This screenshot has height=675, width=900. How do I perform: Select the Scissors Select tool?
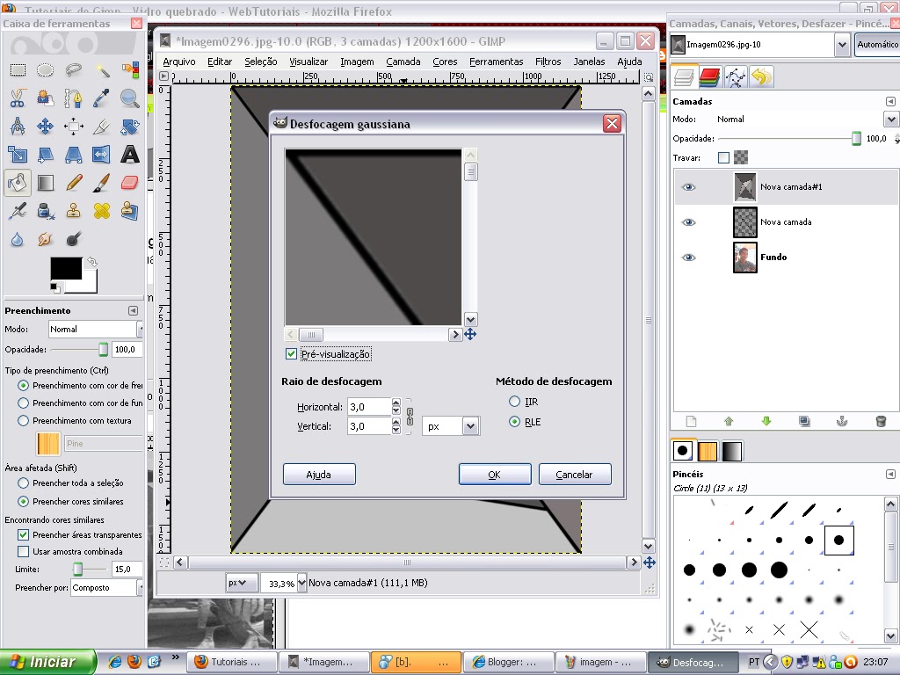pyautogui.click(x=18, y=98)
